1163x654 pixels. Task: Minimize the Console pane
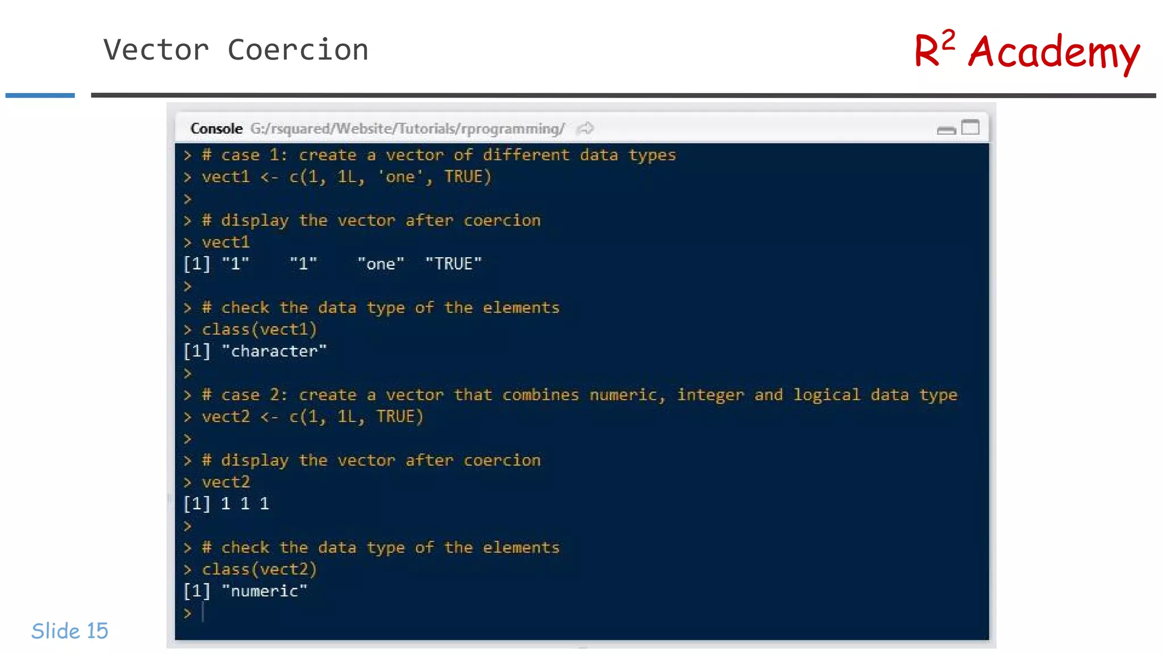[946, 131]
